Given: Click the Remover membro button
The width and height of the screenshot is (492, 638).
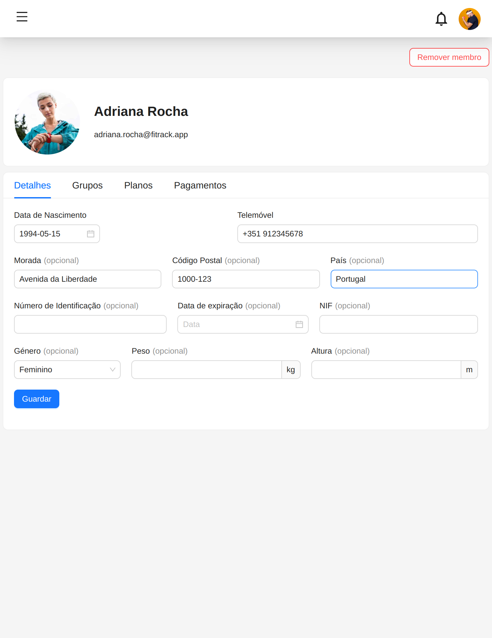Looking at the screenshot, I should pos(449,57).
